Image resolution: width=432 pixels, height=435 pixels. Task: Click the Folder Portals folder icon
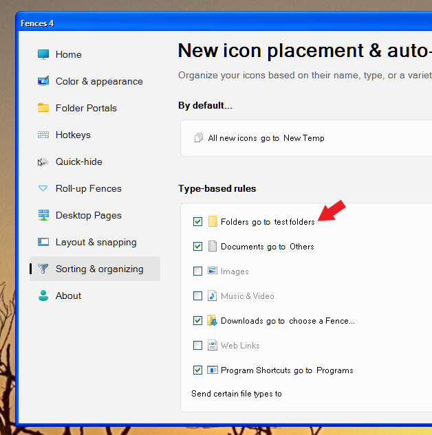tap(43, 108)
